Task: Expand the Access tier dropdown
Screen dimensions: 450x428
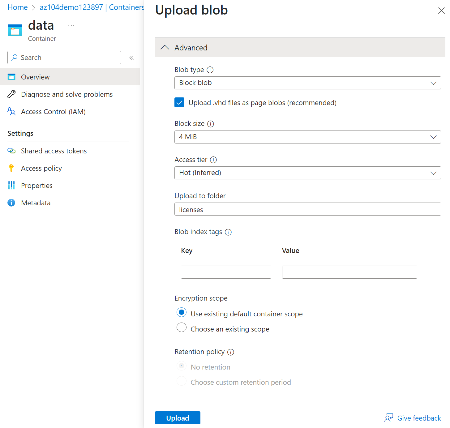Action: pyautogui.click(x=307, y=173)
